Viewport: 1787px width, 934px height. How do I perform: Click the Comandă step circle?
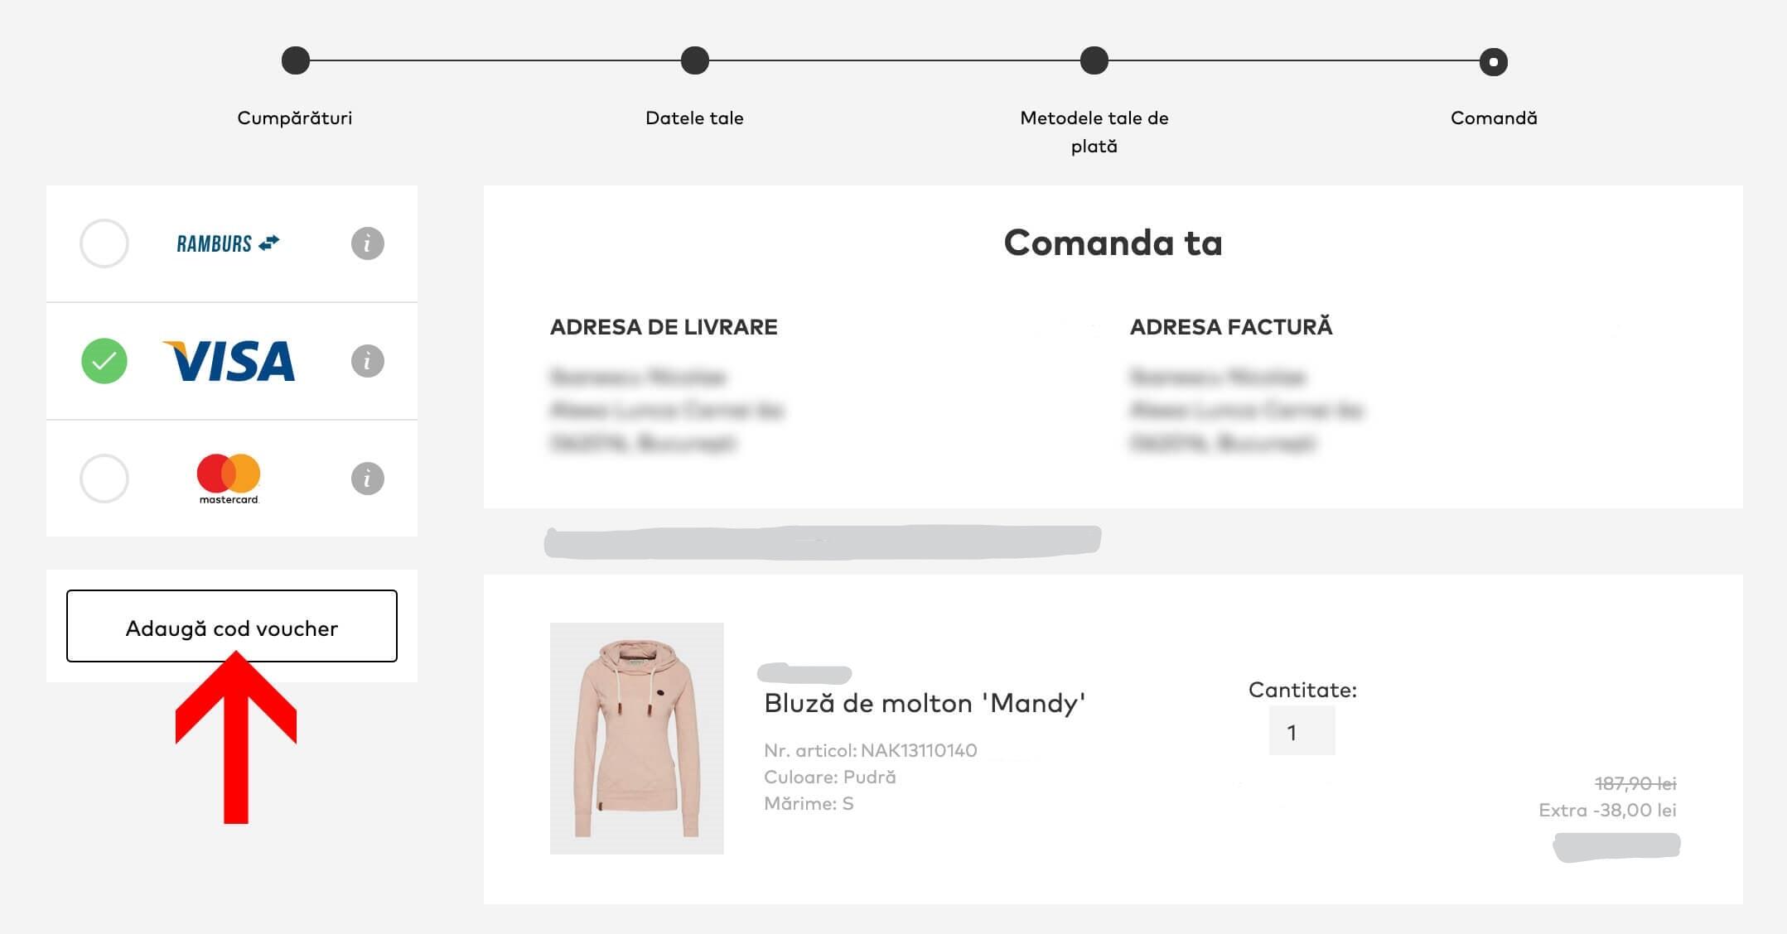[x=1494, y=61]
